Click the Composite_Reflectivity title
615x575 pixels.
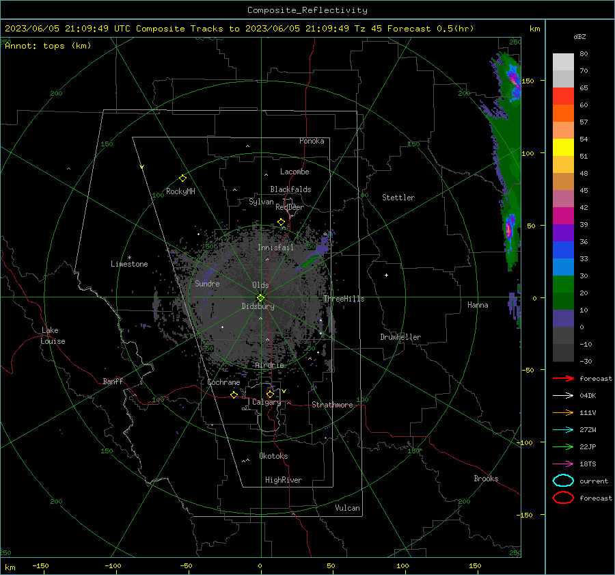[307, 10]
